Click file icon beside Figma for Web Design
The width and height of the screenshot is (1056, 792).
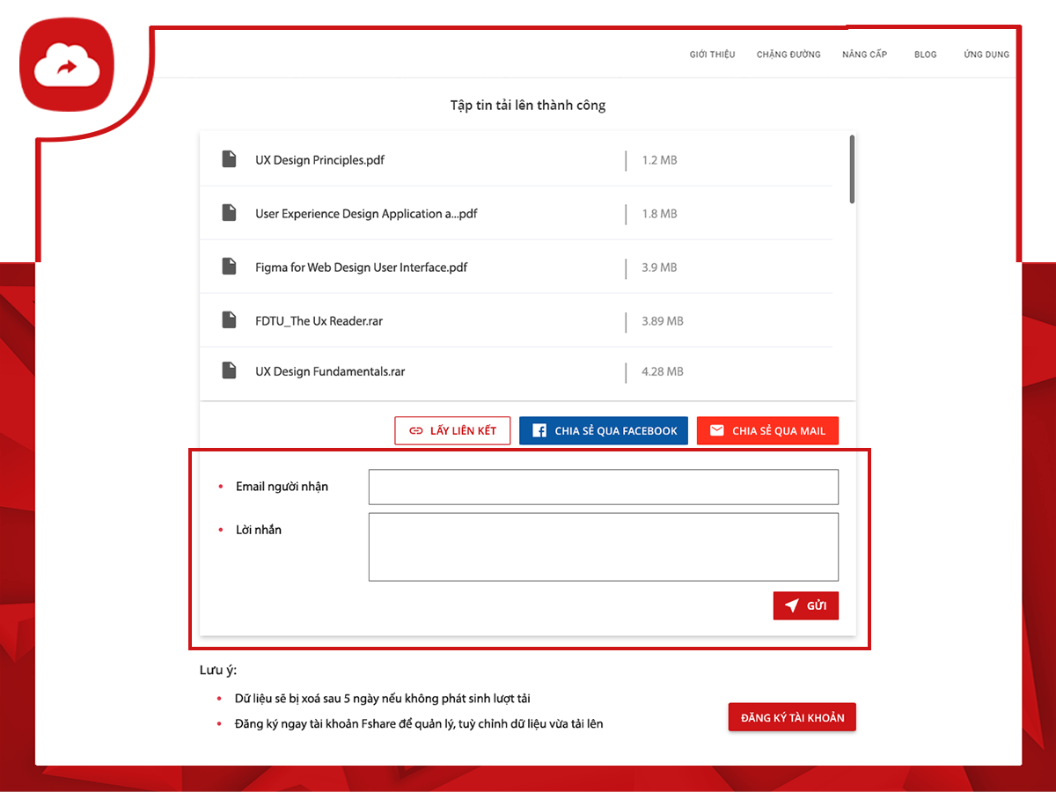point(229,267)
